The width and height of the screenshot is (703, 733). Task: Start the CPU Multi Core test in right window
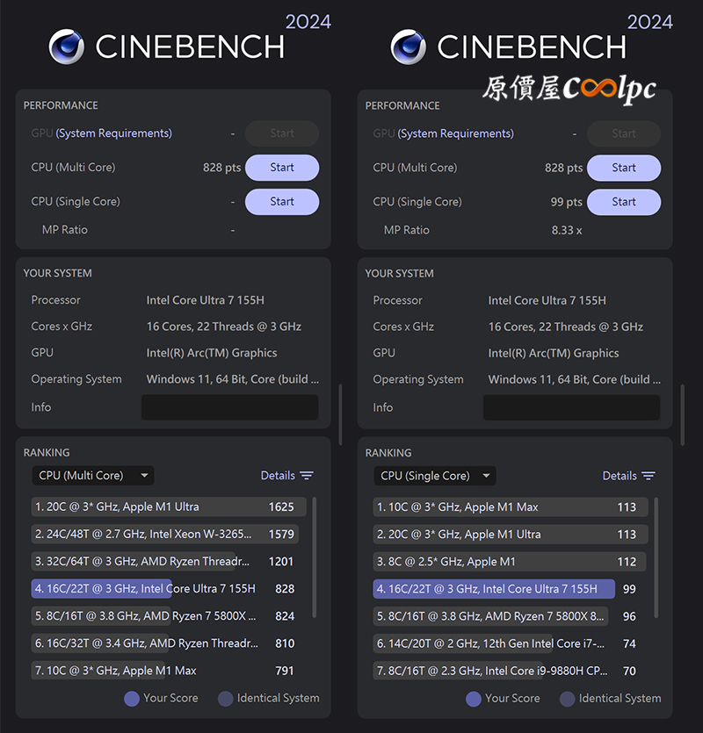click(x=624, y=168)
